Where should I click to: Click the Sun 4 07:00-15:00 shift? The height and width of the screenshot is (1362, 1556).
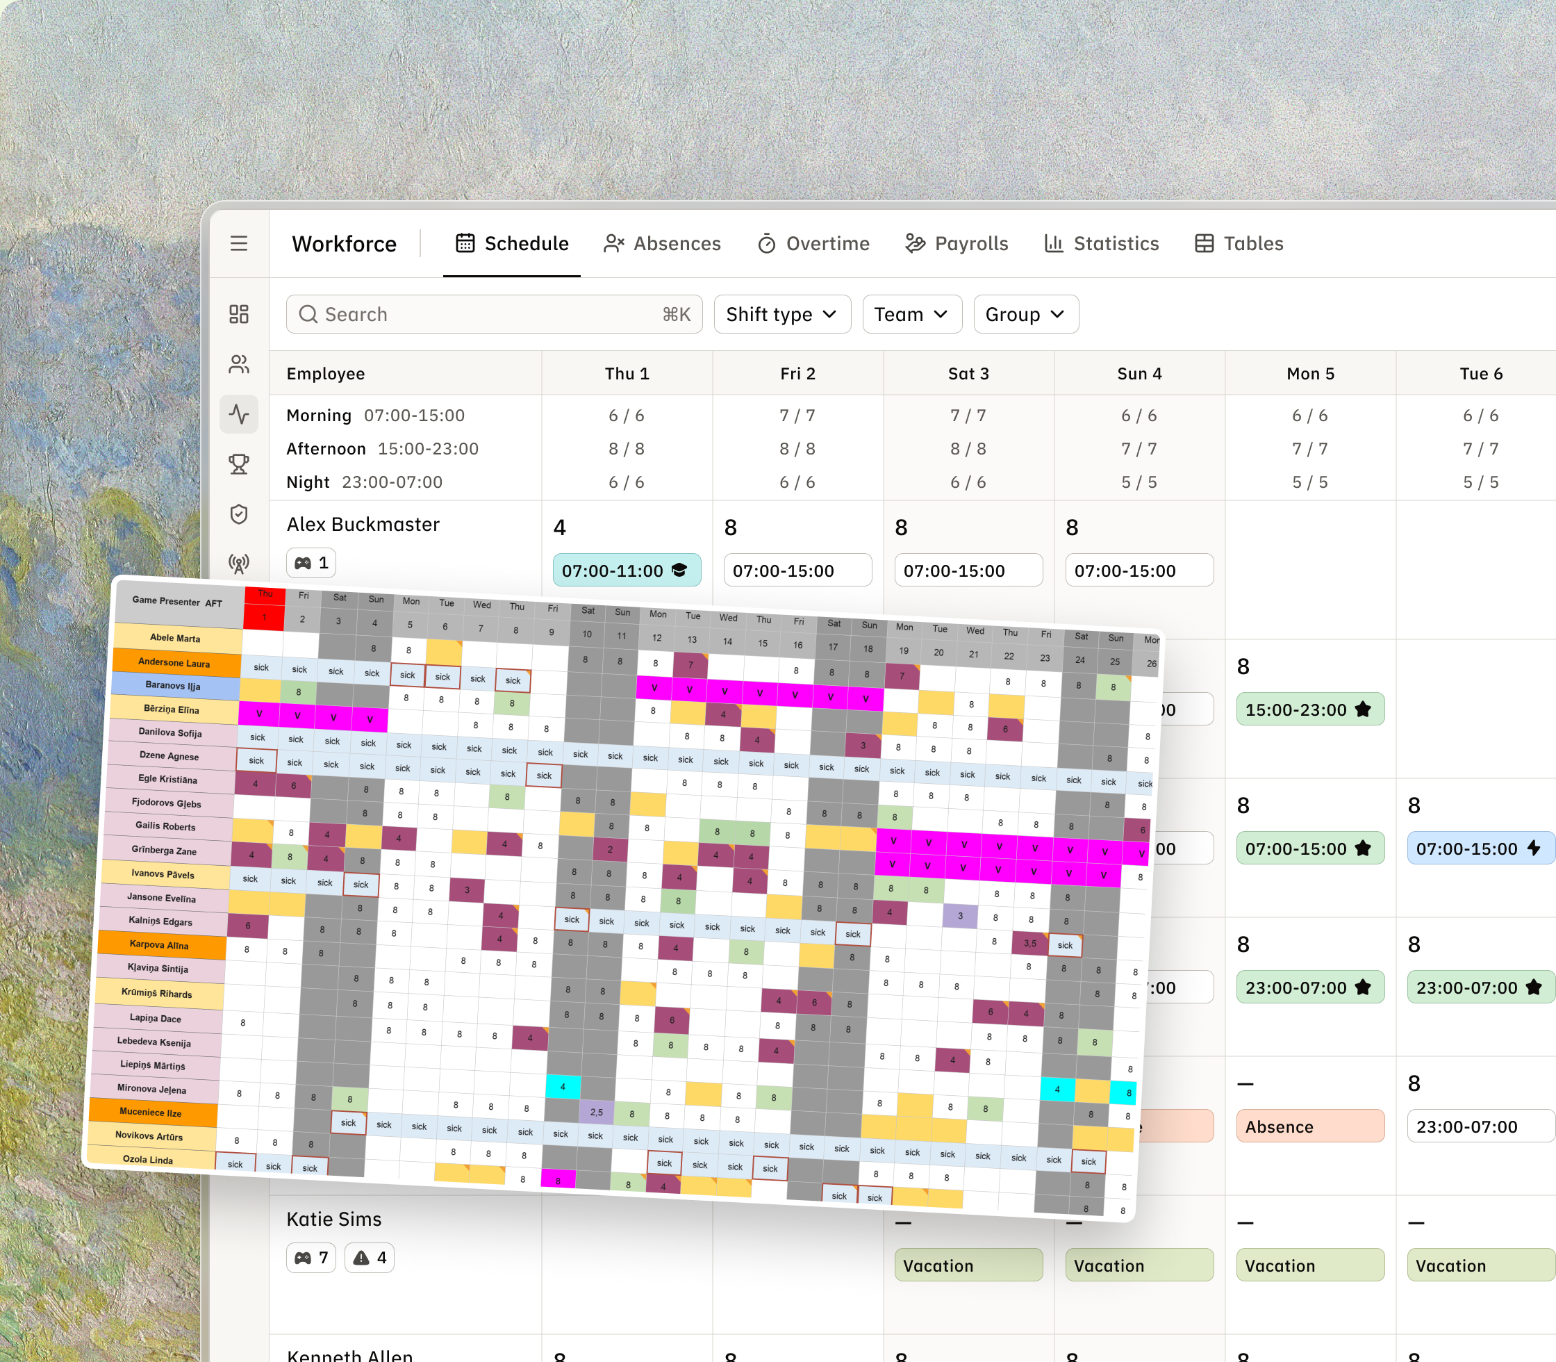pos(1140,570)
